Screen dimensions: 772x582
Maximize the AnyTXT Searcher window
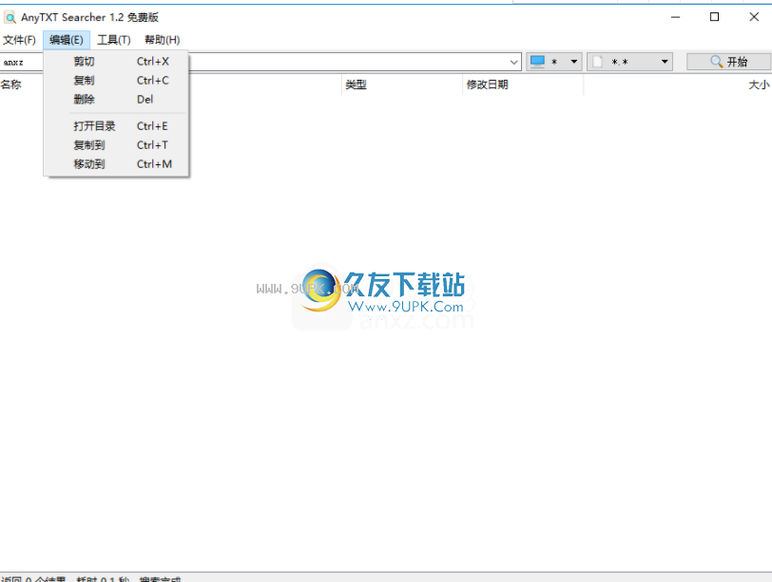(714, 17)
